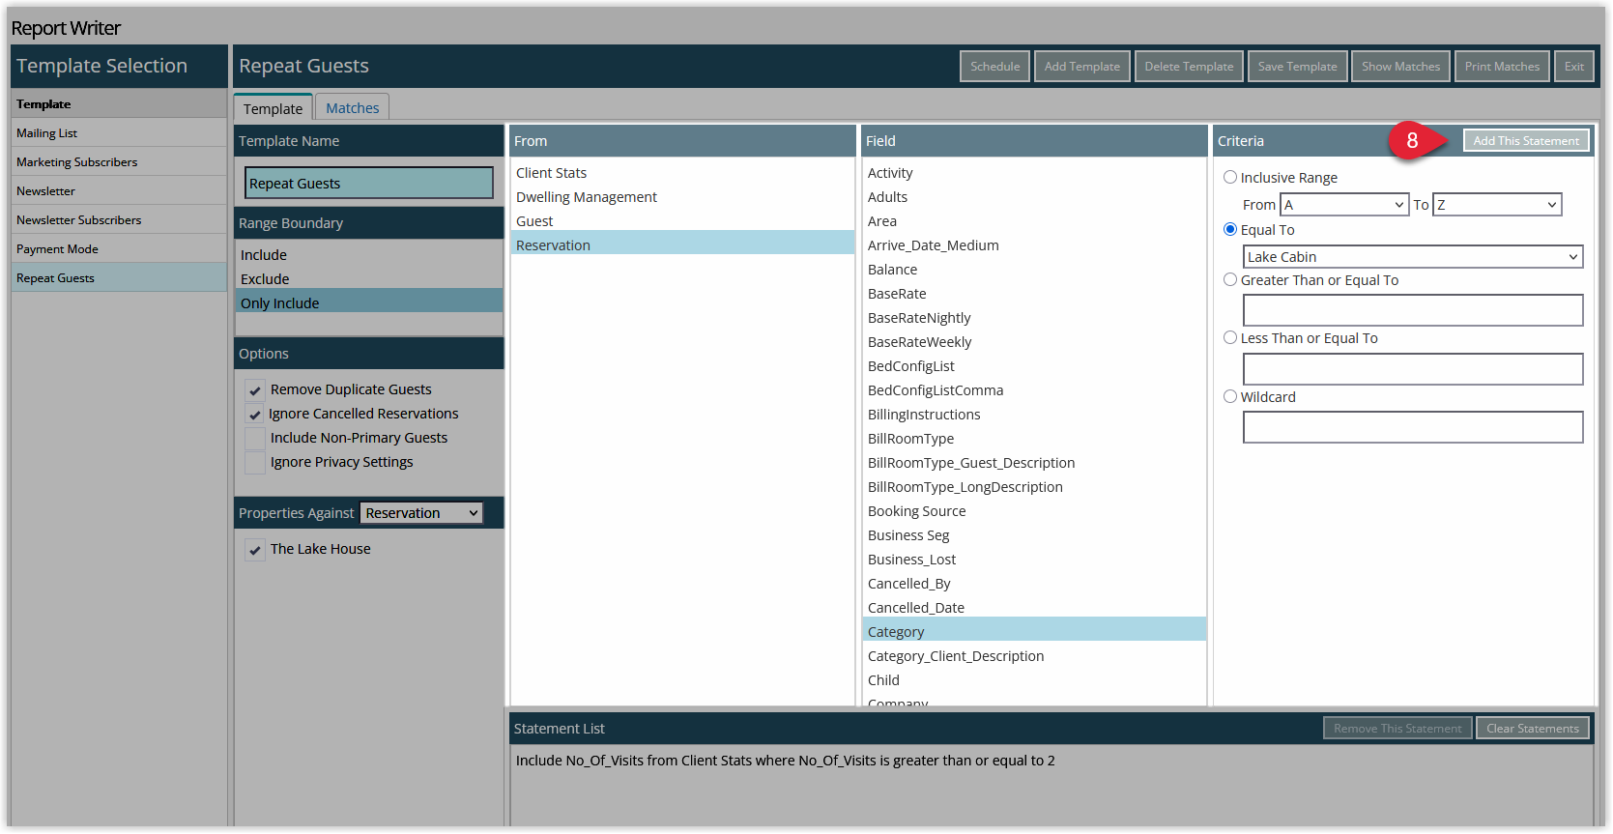Image resolution: width=1613 pixels, height=834 pixels.
Task: Select Client Stats in From list
Action: pos(682,173)
